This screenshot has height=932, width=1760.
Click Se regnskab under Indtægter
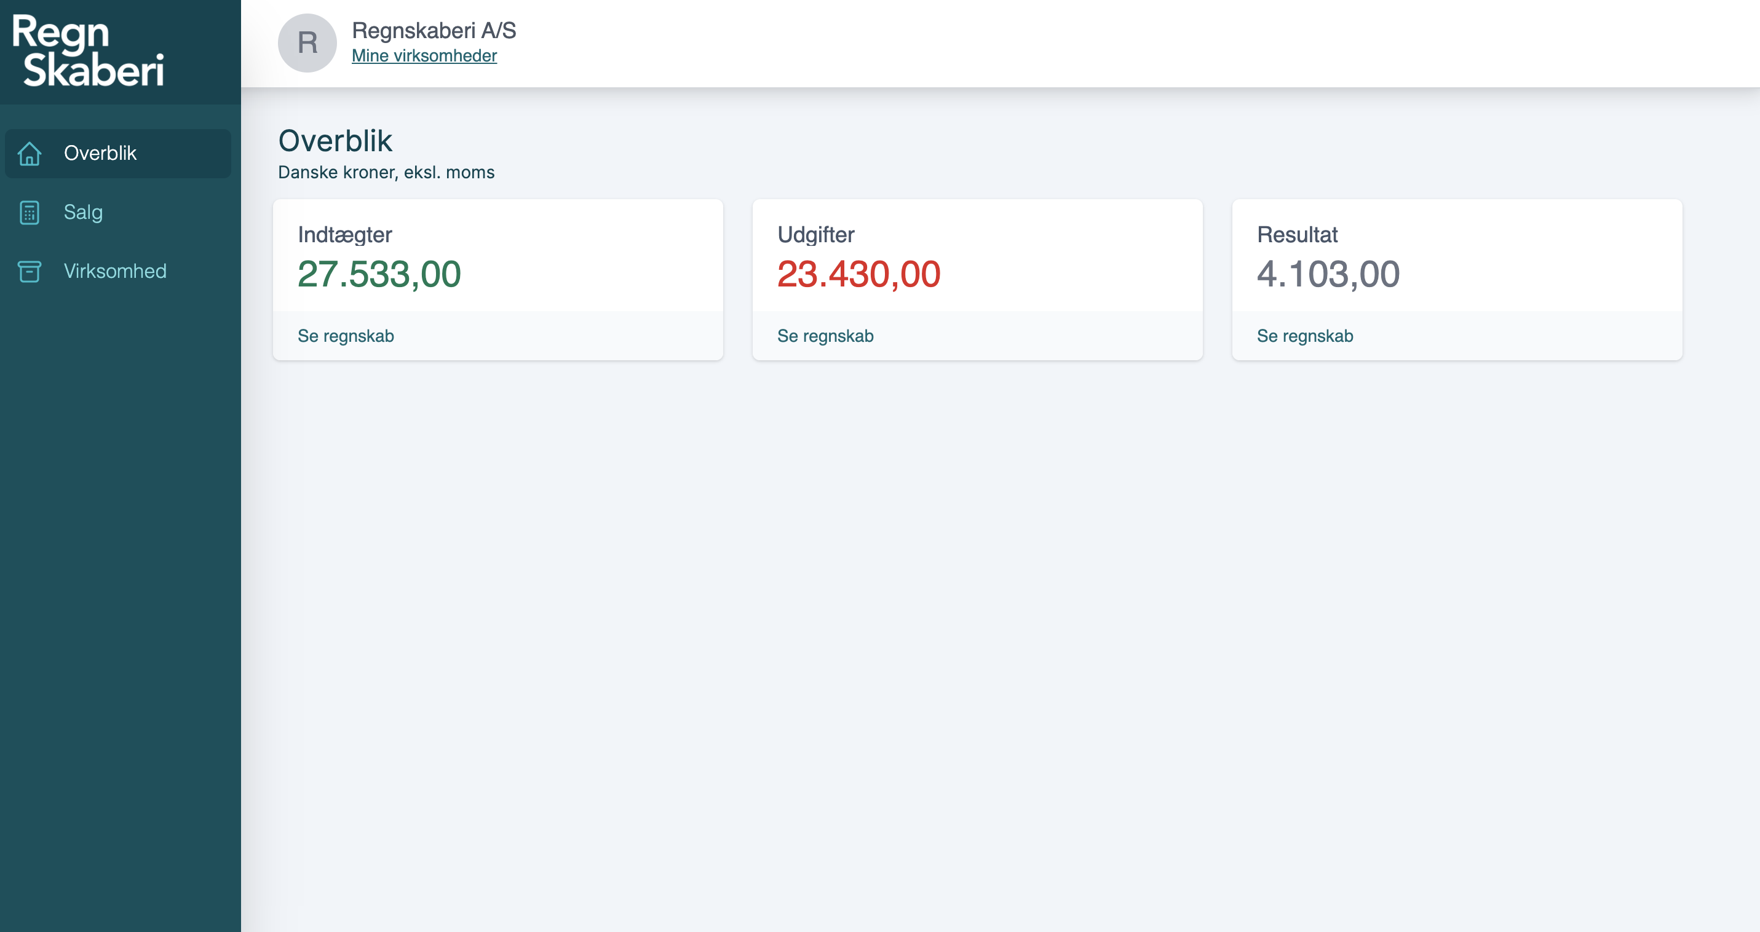346,336
